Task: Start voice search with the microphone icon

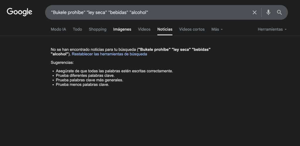Action: (268, 12)
